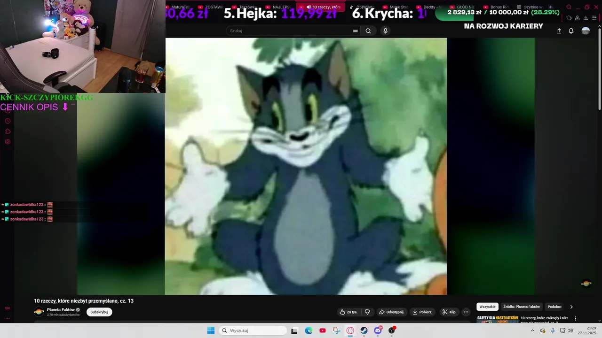602x338 pixels.
Task: Activate voice search microphone icon
Action: pos(385,31)
